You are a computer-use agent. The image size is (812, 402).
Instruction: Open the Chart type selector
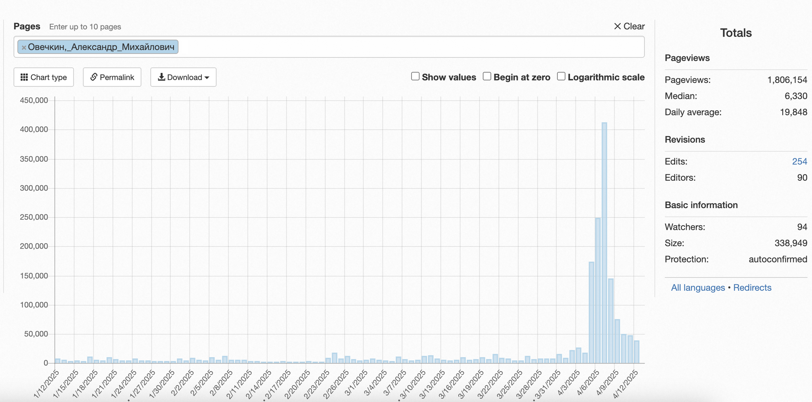pos(44,77)
